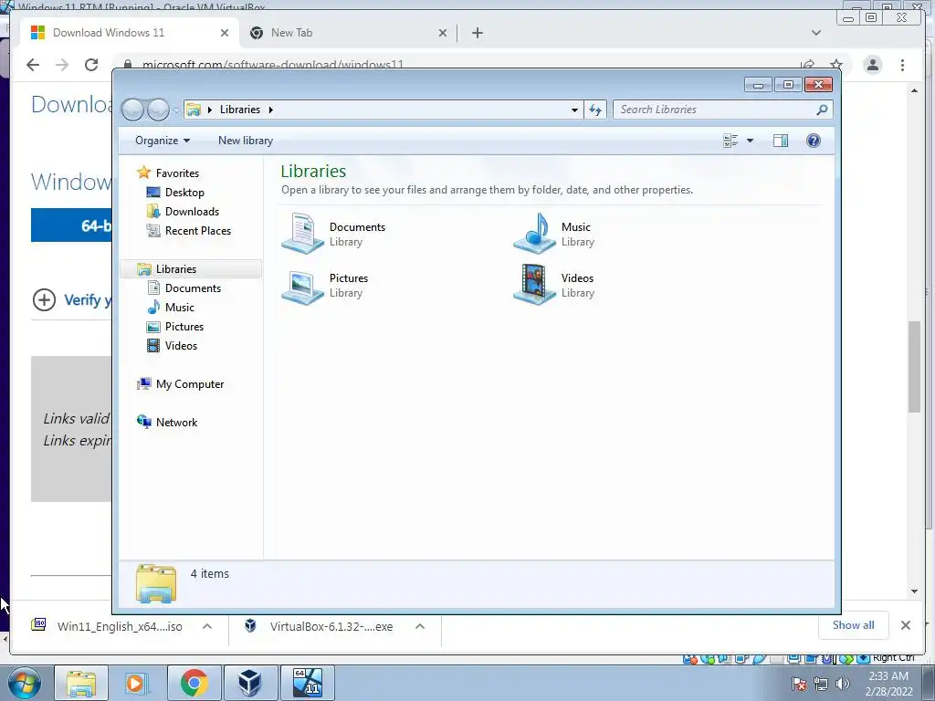Click Chrome forward arrow
Viewport: 935px width, 701px height.
pos(62,65)
